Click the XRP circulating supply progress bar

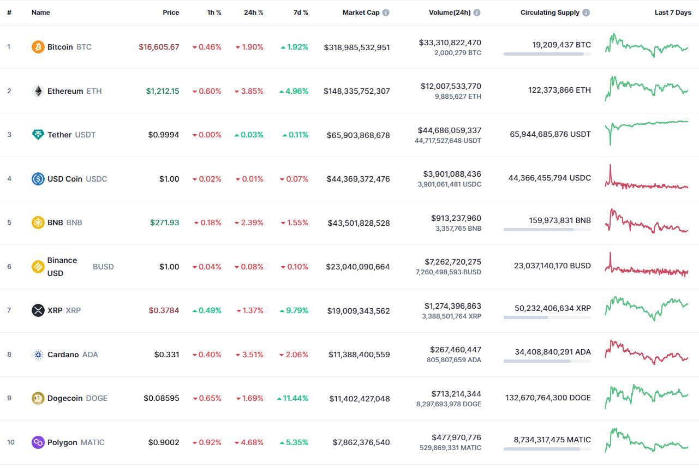point(547,317)
